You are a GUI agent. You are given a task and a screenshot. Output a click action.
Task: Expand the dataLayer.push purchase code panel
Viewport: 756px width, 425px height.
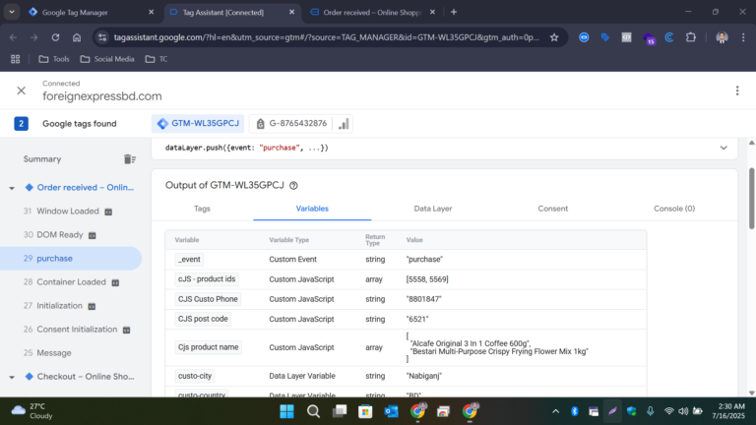724,148
